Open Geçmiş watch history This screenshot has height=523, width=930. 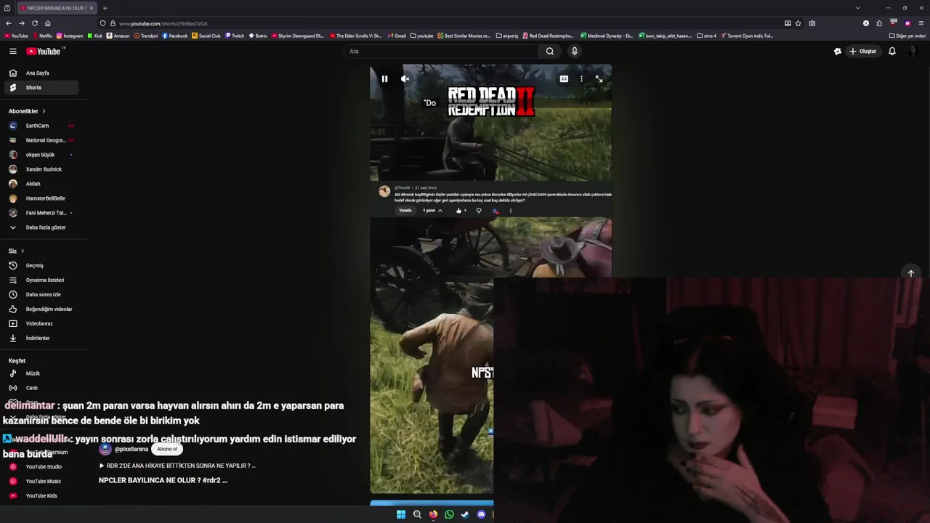click(x=41, y=265)
